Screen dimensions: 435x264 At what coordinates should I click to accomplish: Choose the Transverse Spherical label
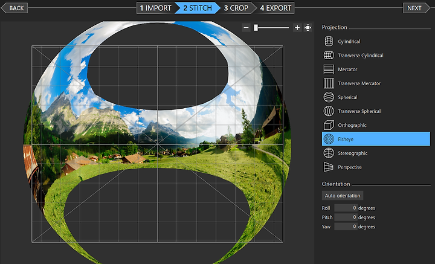(359, 111)
